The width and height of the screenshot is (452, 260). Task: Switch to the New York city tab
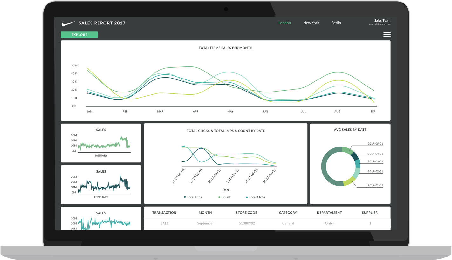pos(311,23)
